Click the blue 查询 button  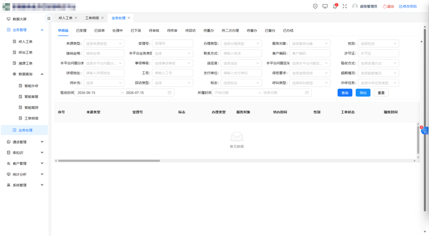point(345,93)
